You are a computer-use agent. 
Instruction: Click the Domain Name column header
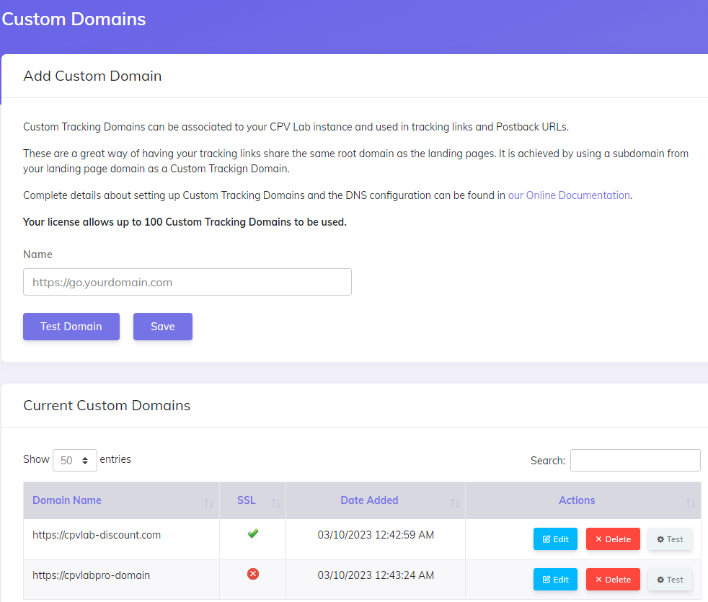(66, 500)
